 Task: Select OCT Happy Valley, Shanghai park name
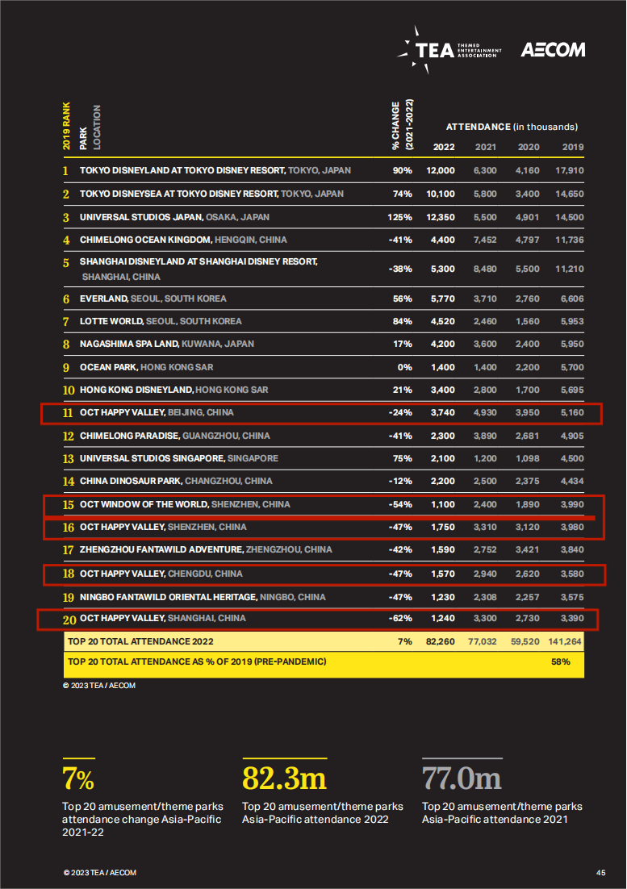[163, 618]
